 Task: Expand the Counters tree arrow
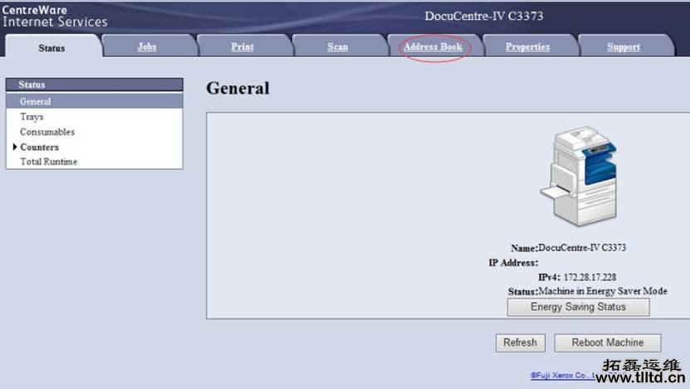coord(15,147)
